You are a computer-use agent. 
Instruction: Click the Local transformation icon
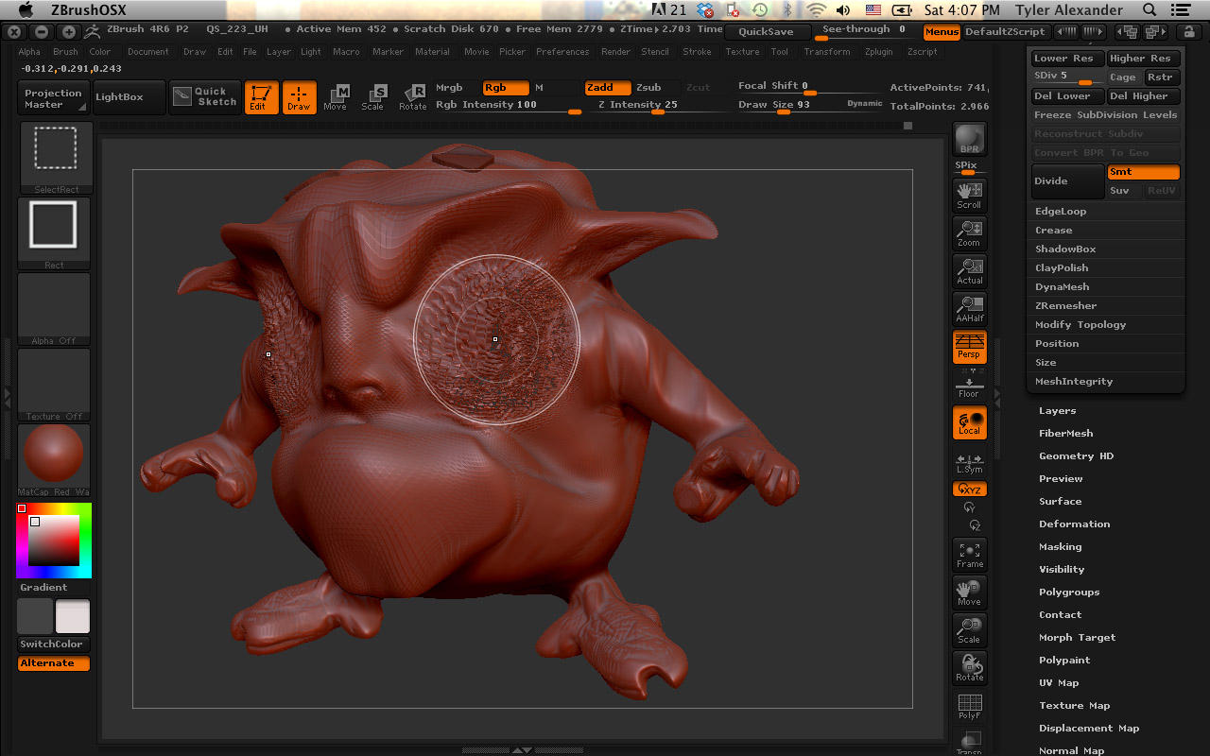tap(969, 422)
